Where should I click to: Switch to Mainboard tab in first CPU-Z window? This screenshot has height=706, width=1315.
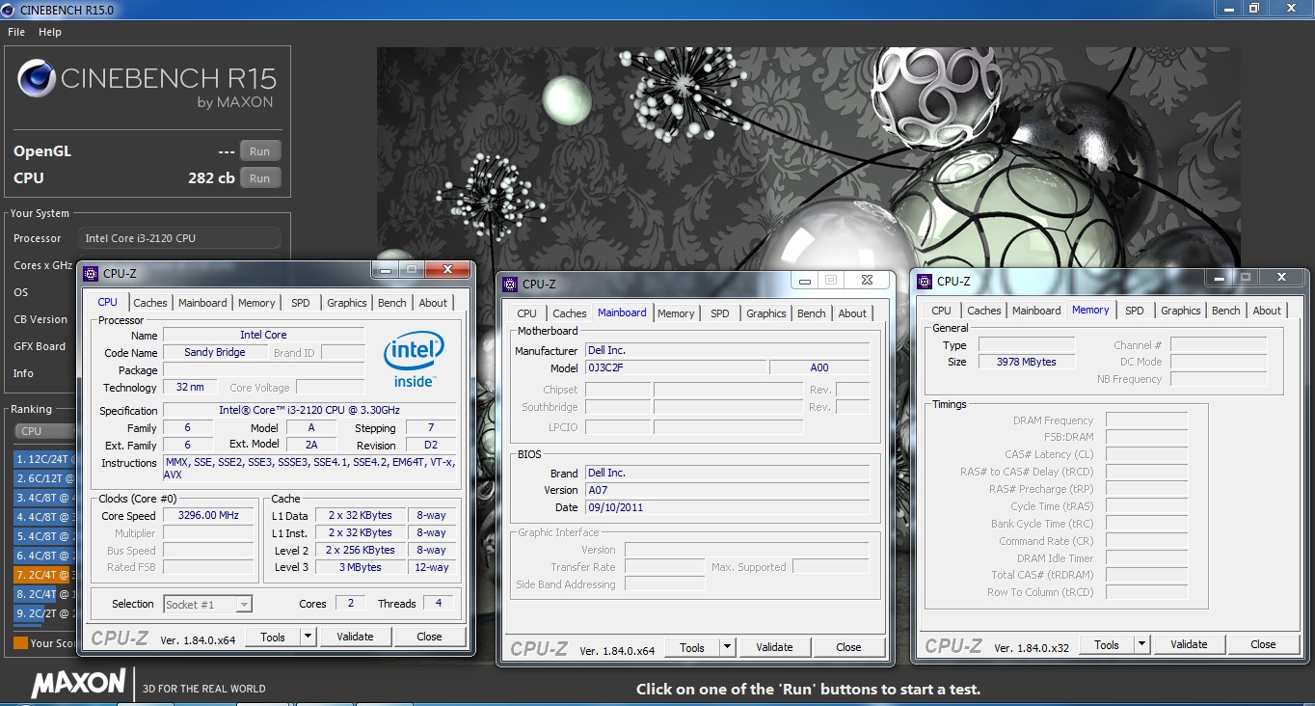point(202,303)
